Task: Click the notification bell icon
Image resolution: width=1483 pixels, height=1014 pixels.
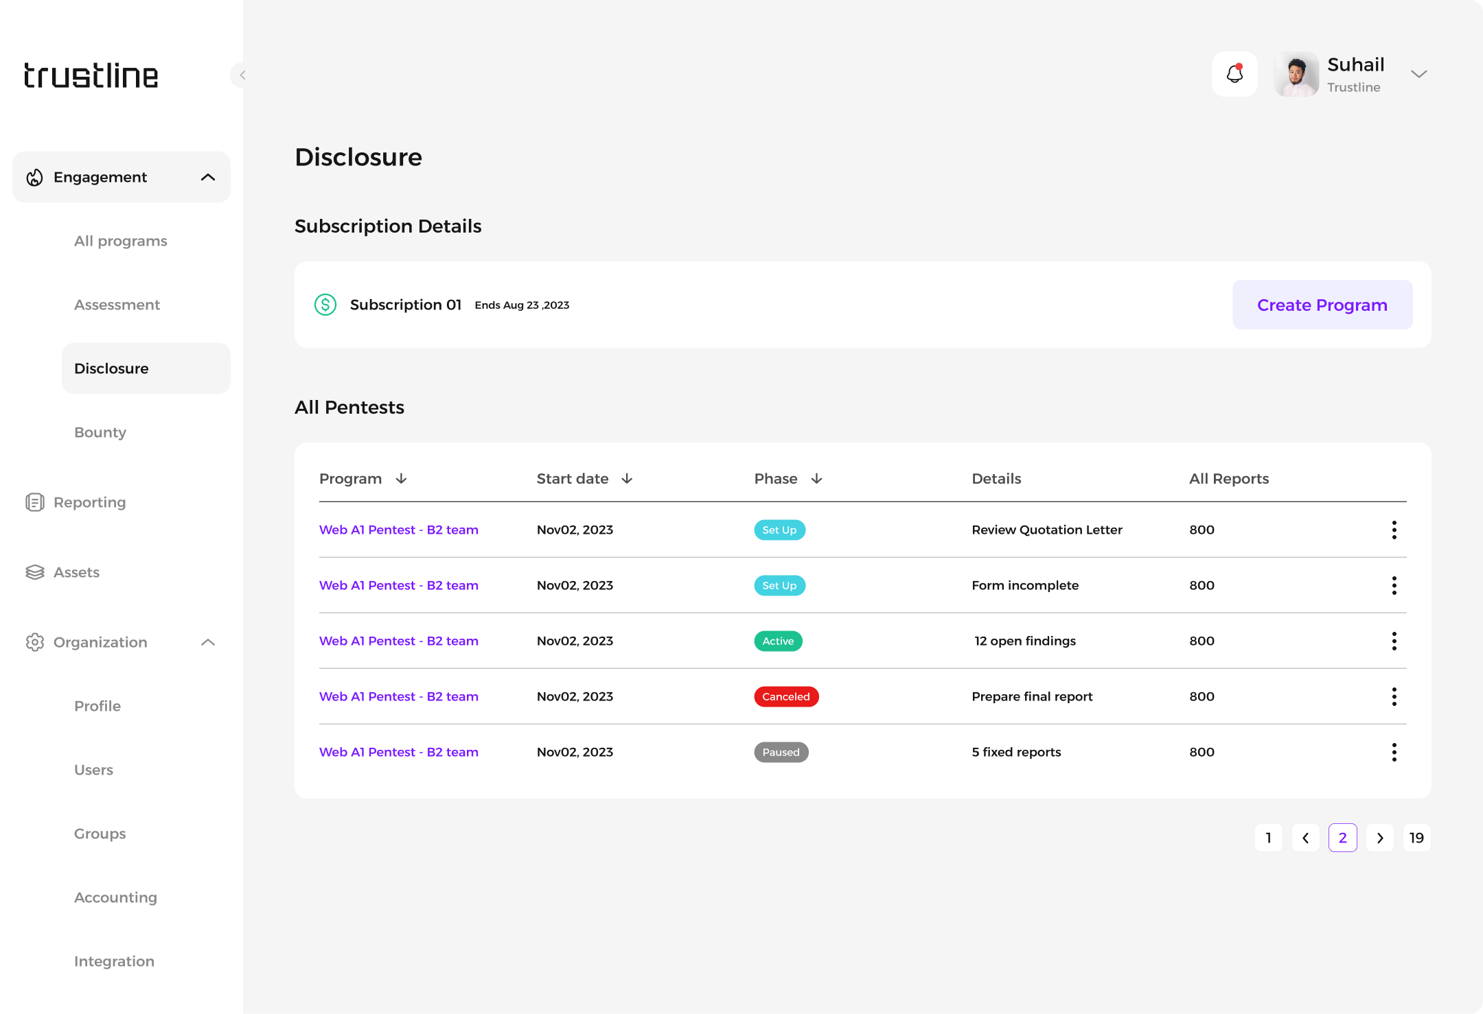Action: click(1234, 74)
